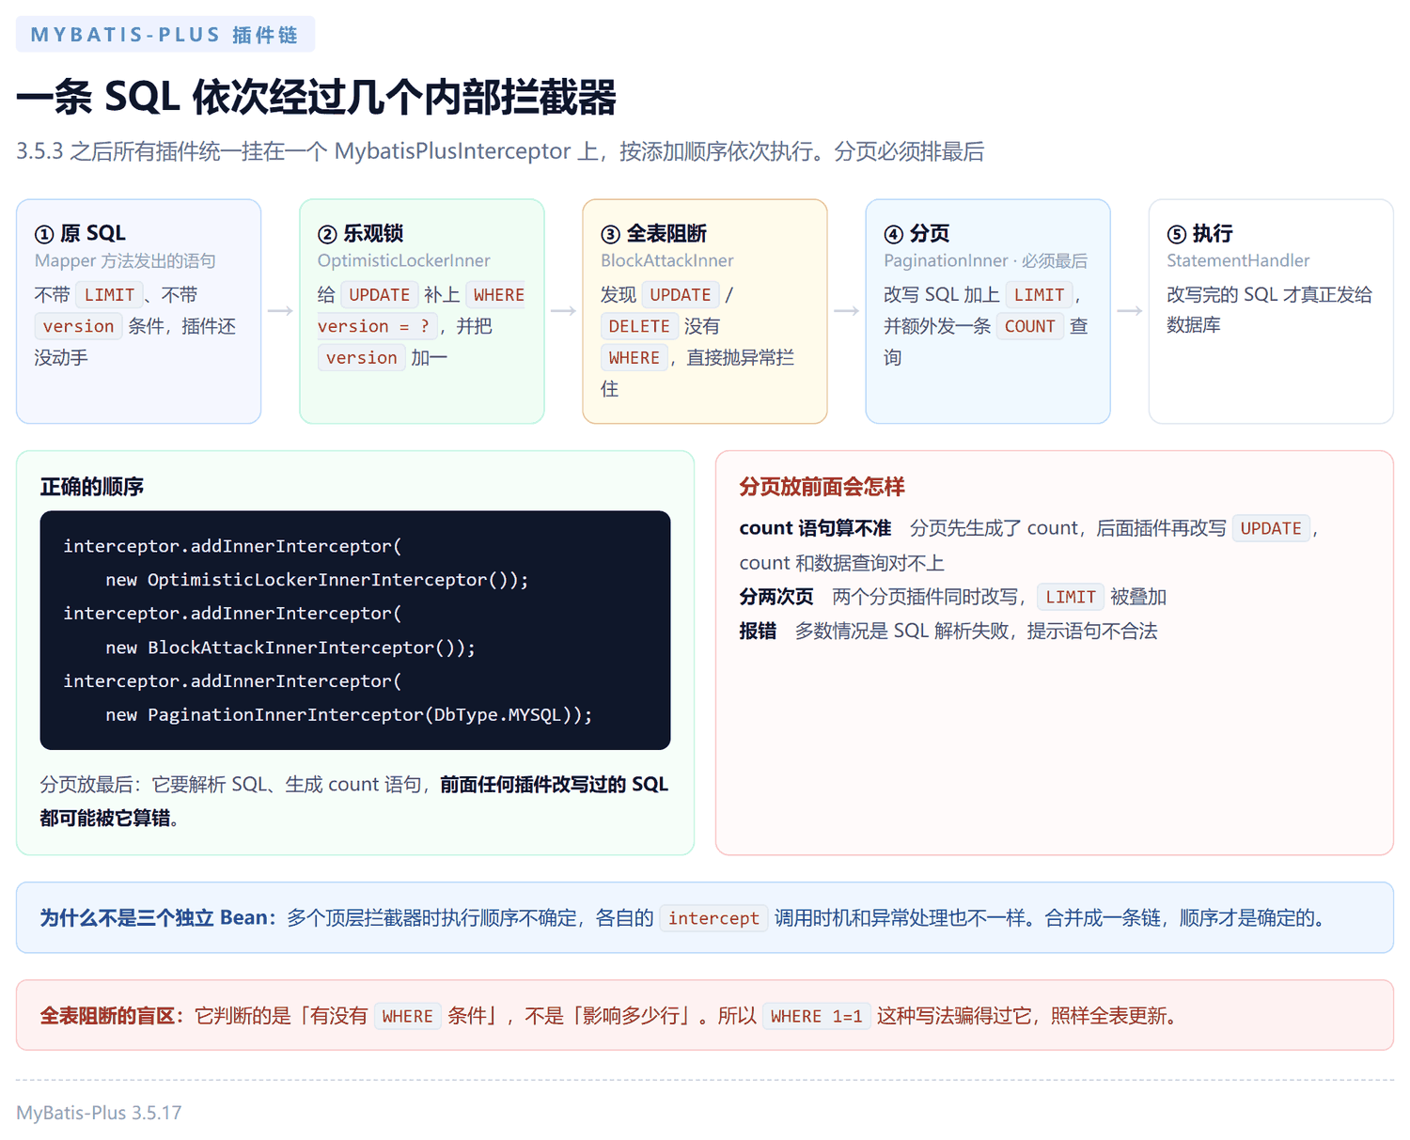Image resolution: width=1410 pixels, height=1140 pixels.
Task: Select the "① 原 SQL" card heading
Action: click(80, 233)
